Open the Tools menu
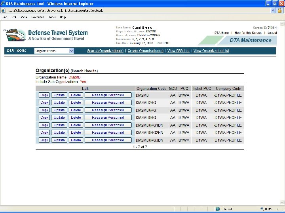Image resolution: width=285 pixels, height=213 pixels. point(52,17)
